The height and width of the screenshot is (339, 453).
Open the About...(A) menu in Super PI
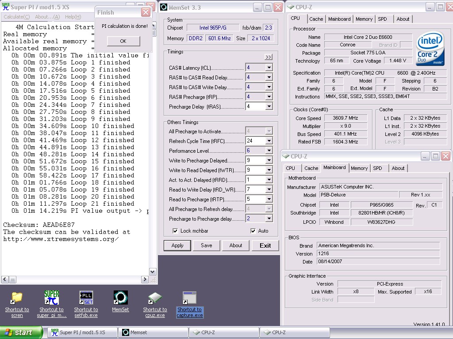(x=47, y=17)
